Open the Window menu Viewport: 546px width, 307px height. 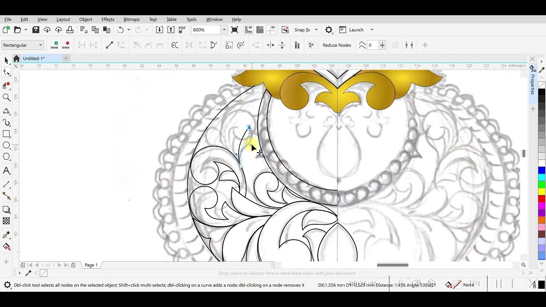pos(214,19)
